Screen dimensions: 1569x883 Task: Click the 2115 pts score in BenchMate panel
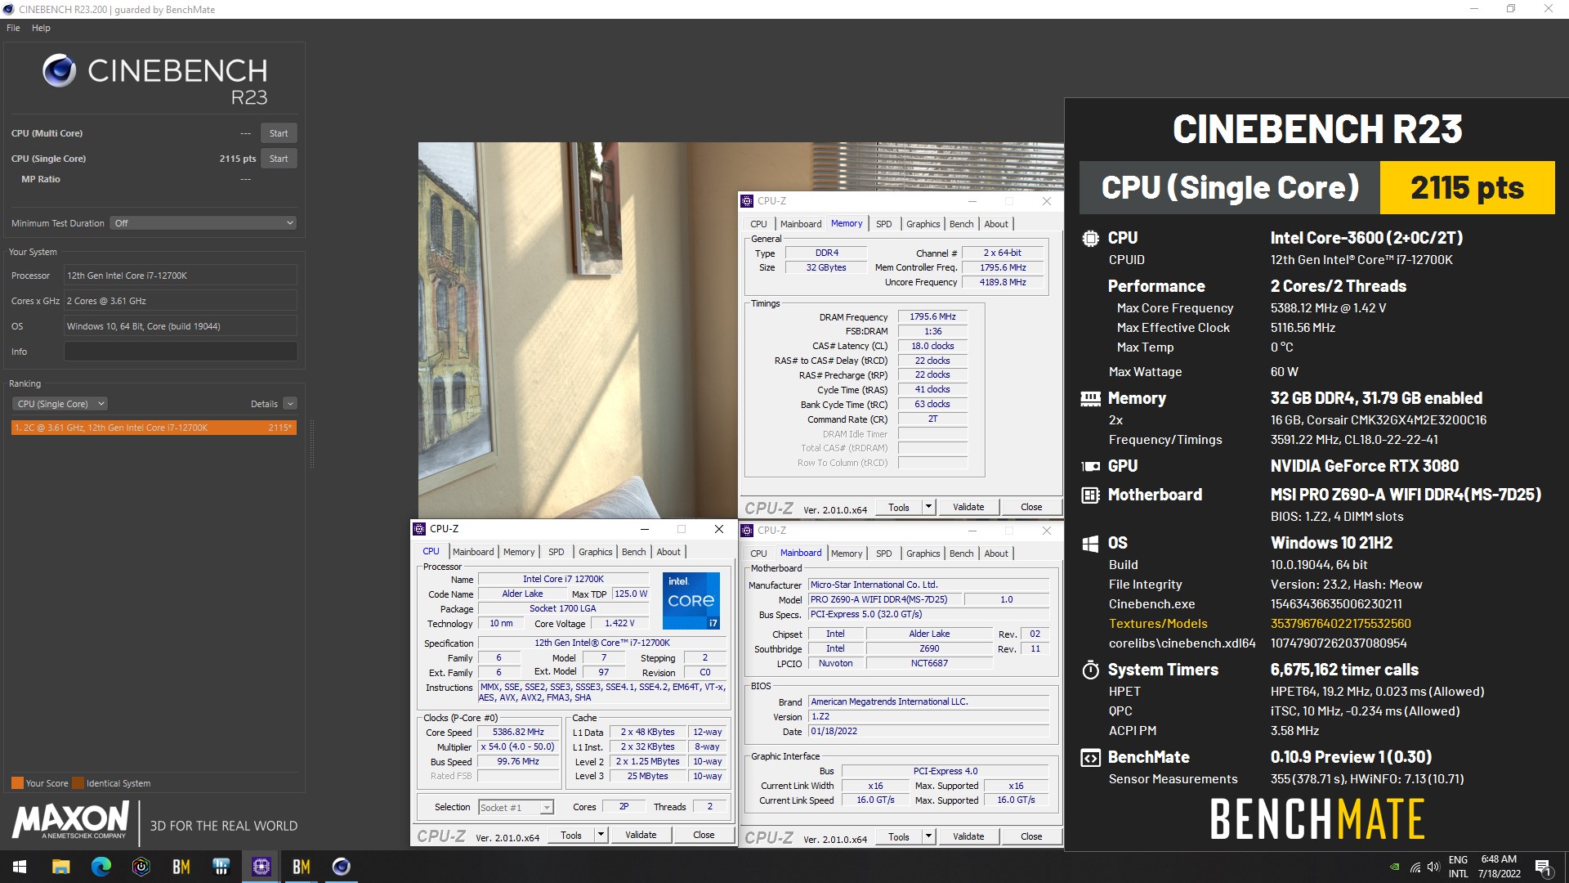(1467, 187)
